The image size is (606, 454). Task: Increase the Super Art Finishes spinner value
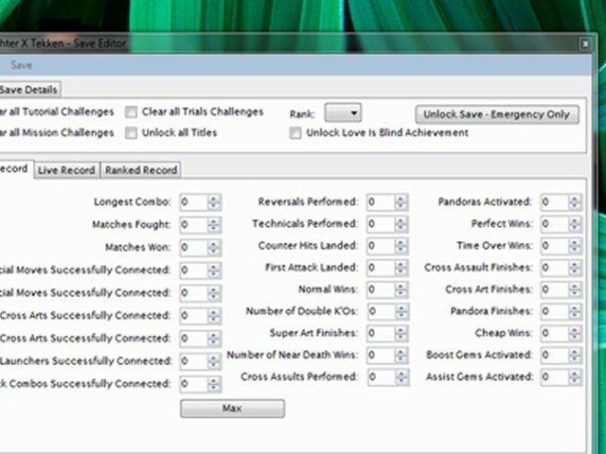401,330
